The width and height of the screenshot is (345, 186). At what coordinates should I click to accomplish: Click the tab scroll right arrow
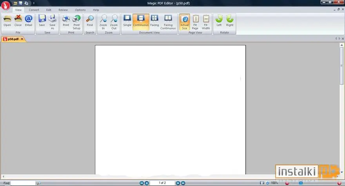[339, 39]
